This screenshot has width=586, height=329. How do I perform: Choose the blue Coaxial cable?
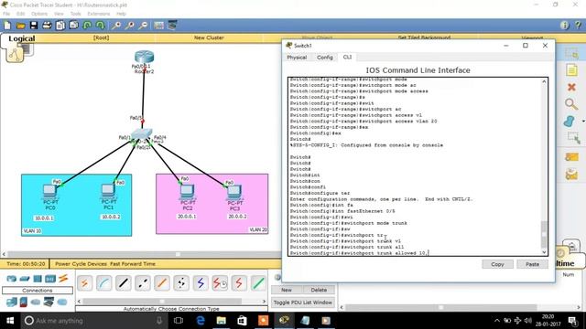[x=201, y=283]
